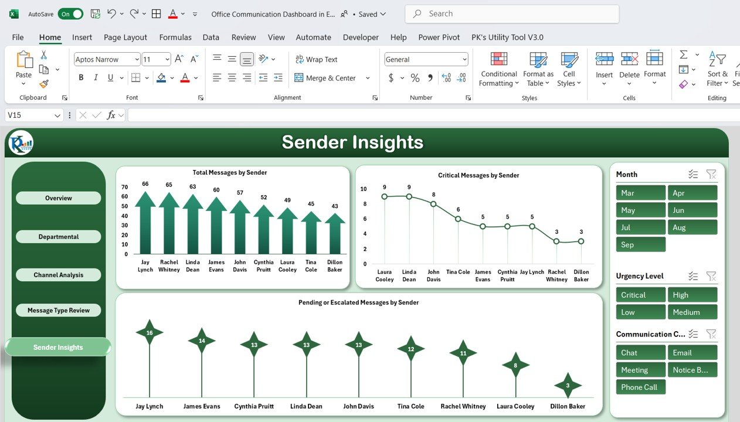Go to the Channel Analysis page
Image resolution: width=740 pixels, height=422 pixels.
pos(59,275)
